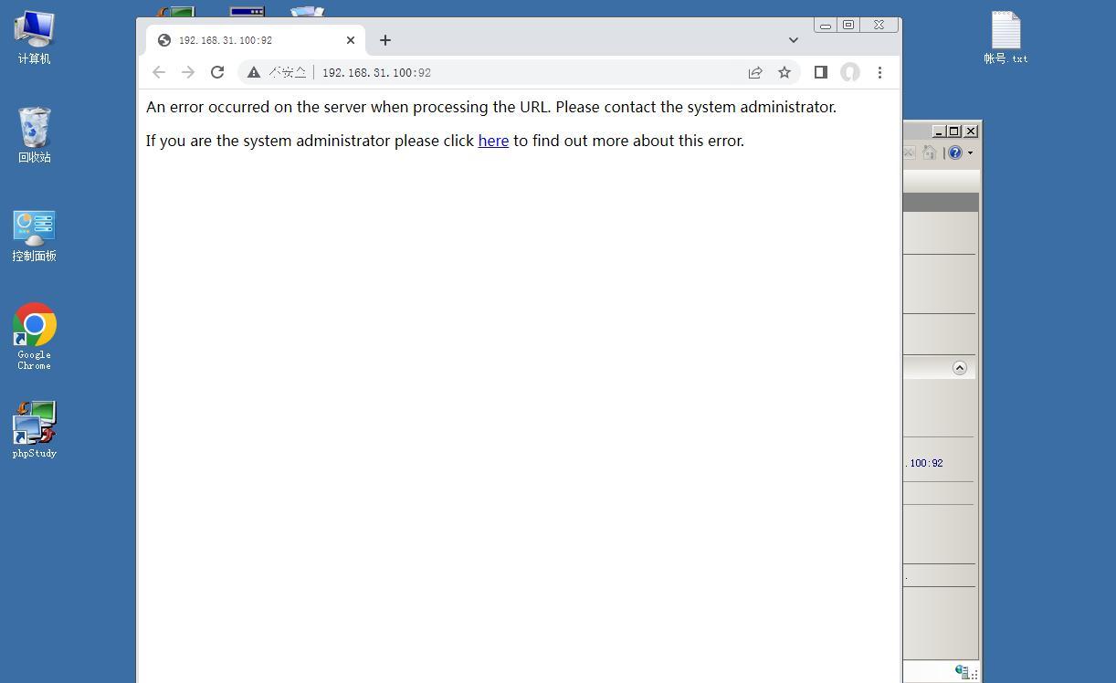Close the Chrome window

coord(879,26)
